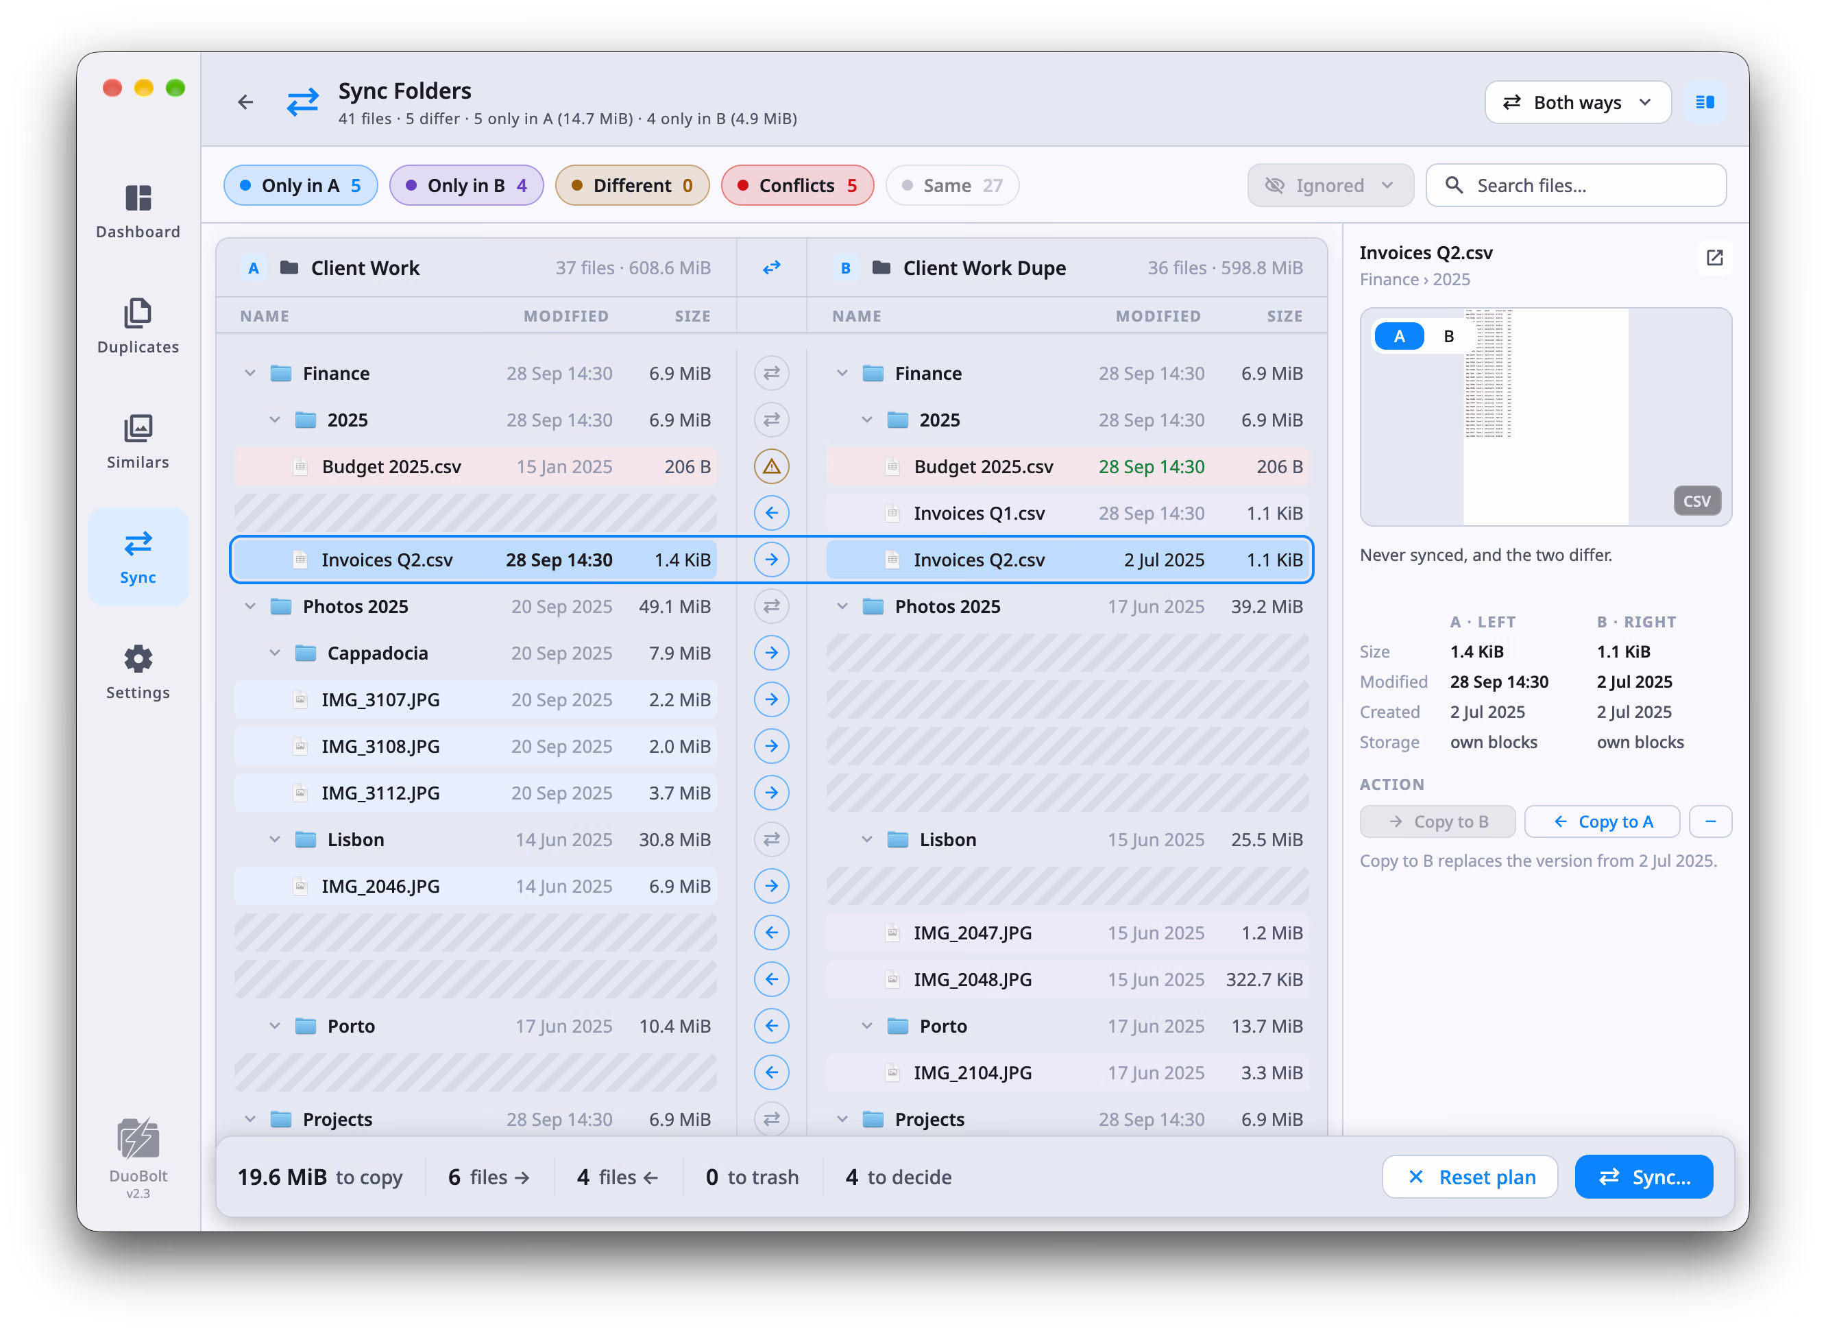Image resolution: width=1826 pixels, height=1333 pixels.
Task: Click copy-left arrow for Invoices Q1.csv
Action: tap(771, 513)
